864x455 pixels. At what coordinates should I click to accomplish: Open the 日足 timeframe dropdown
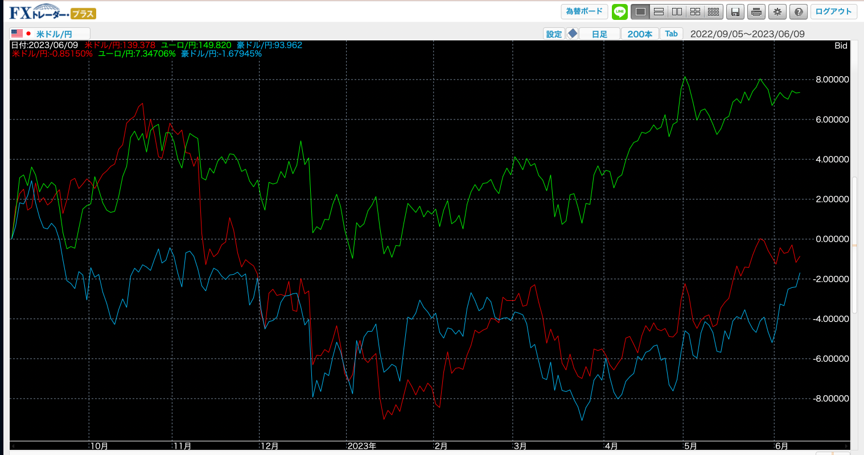(x=599, y=34)
